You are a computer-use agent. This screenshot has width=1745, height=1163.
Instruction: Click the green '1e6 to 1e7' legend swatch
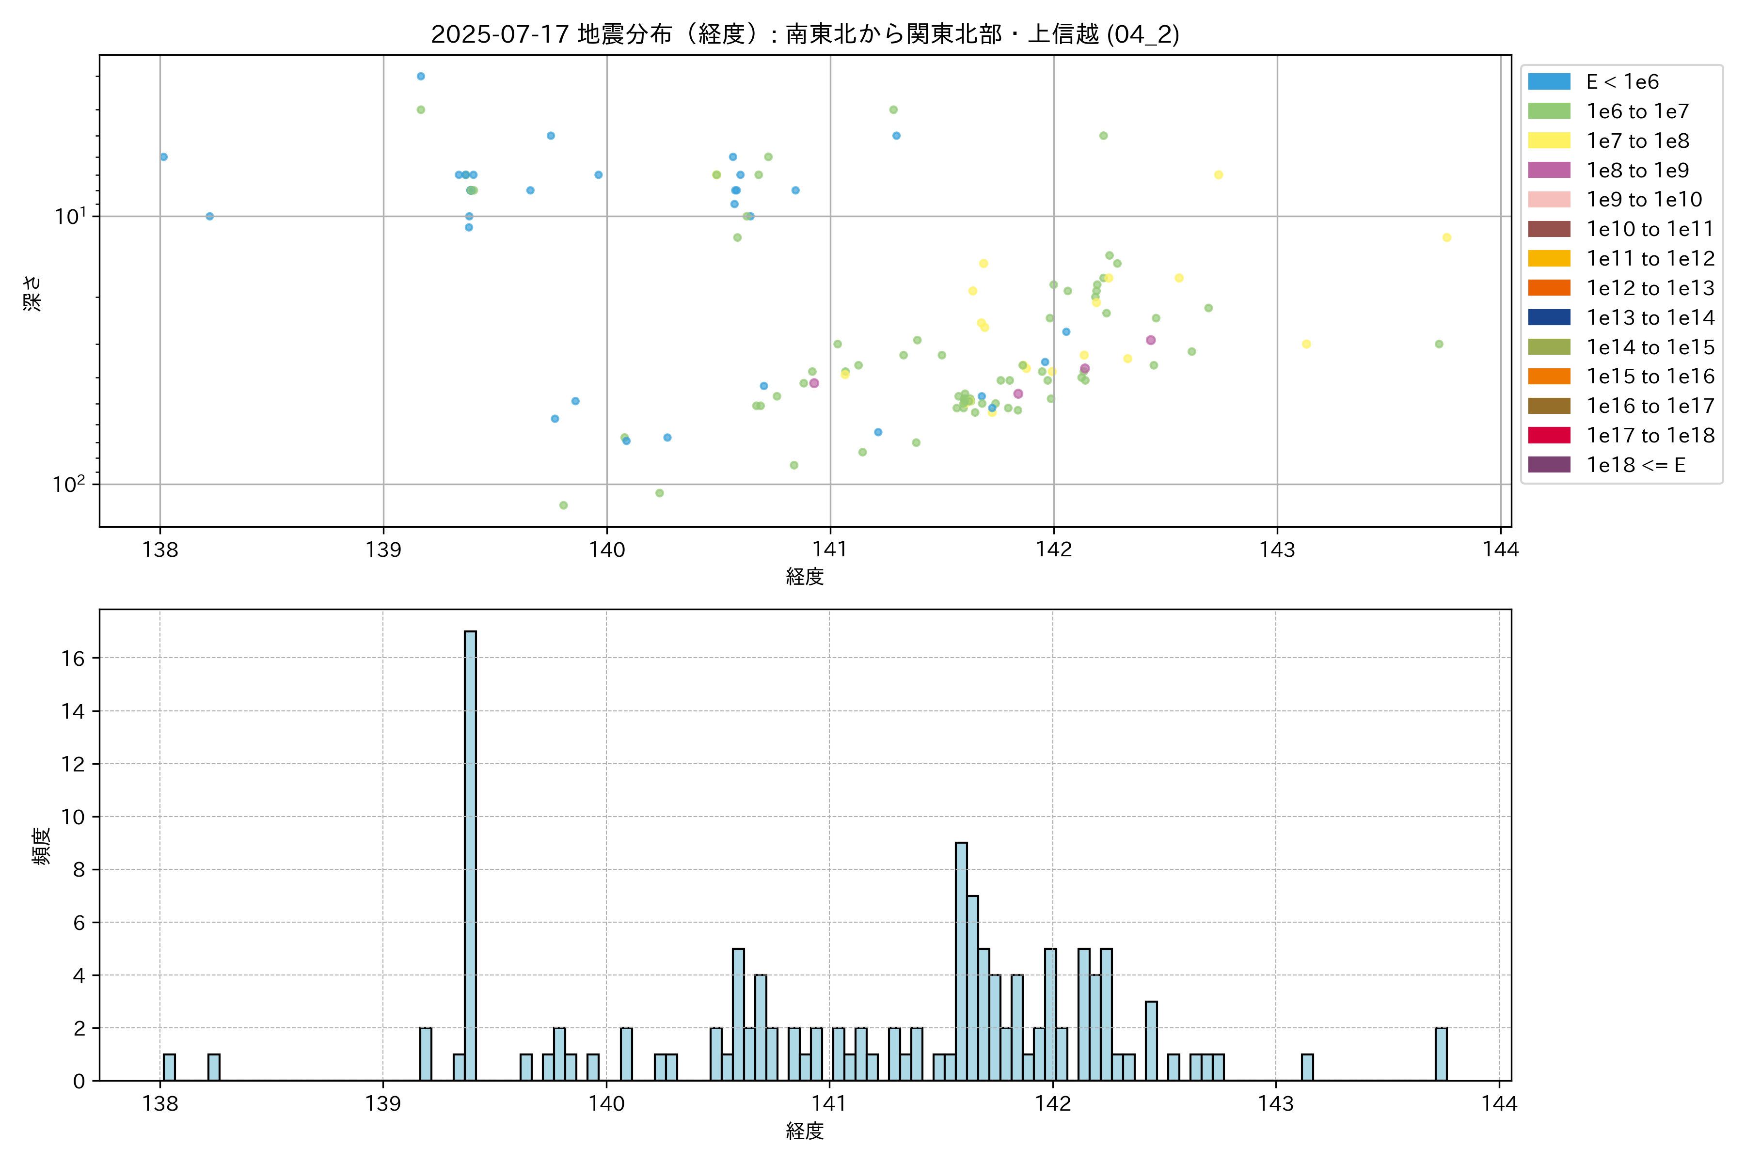[x=1548, y=111]
